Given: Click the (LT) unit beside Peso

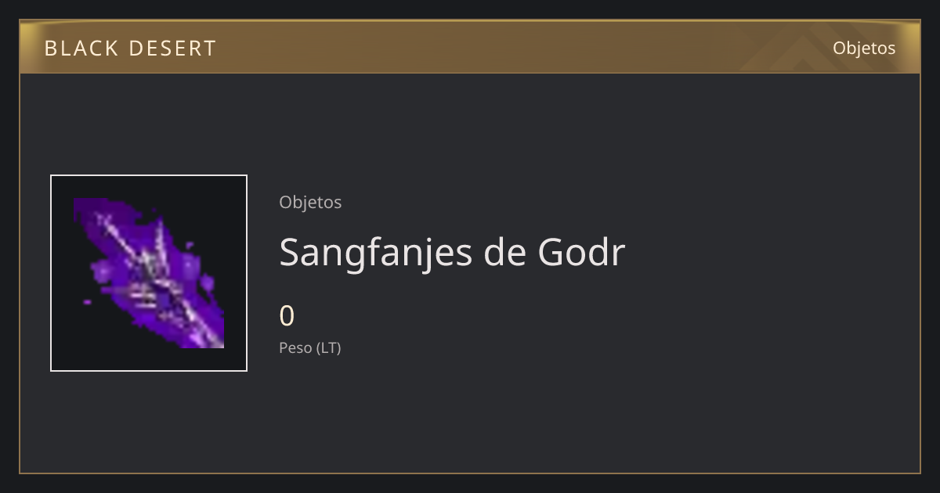Looking at the screenshot, I should click(x=329, y=347).
